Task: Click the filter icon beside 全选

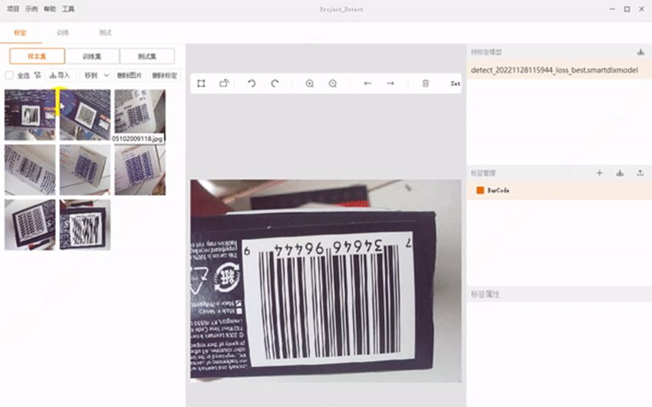Action: pos(36,76)
